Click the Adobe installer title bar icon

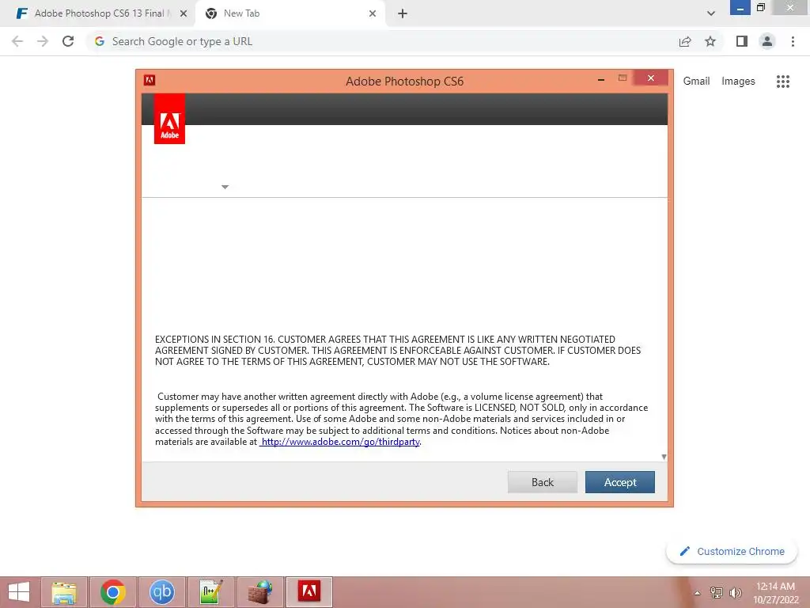pos(150,80)
